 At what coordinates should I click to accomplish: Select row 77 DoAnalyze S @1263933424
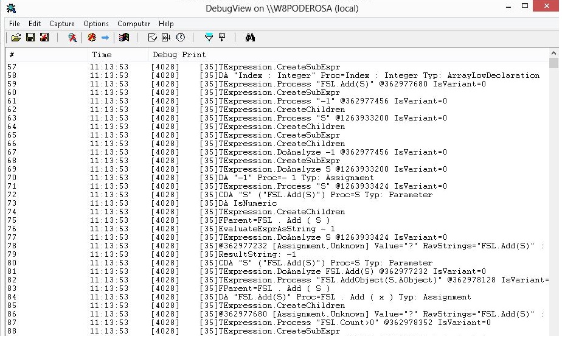tap(277, 237)
